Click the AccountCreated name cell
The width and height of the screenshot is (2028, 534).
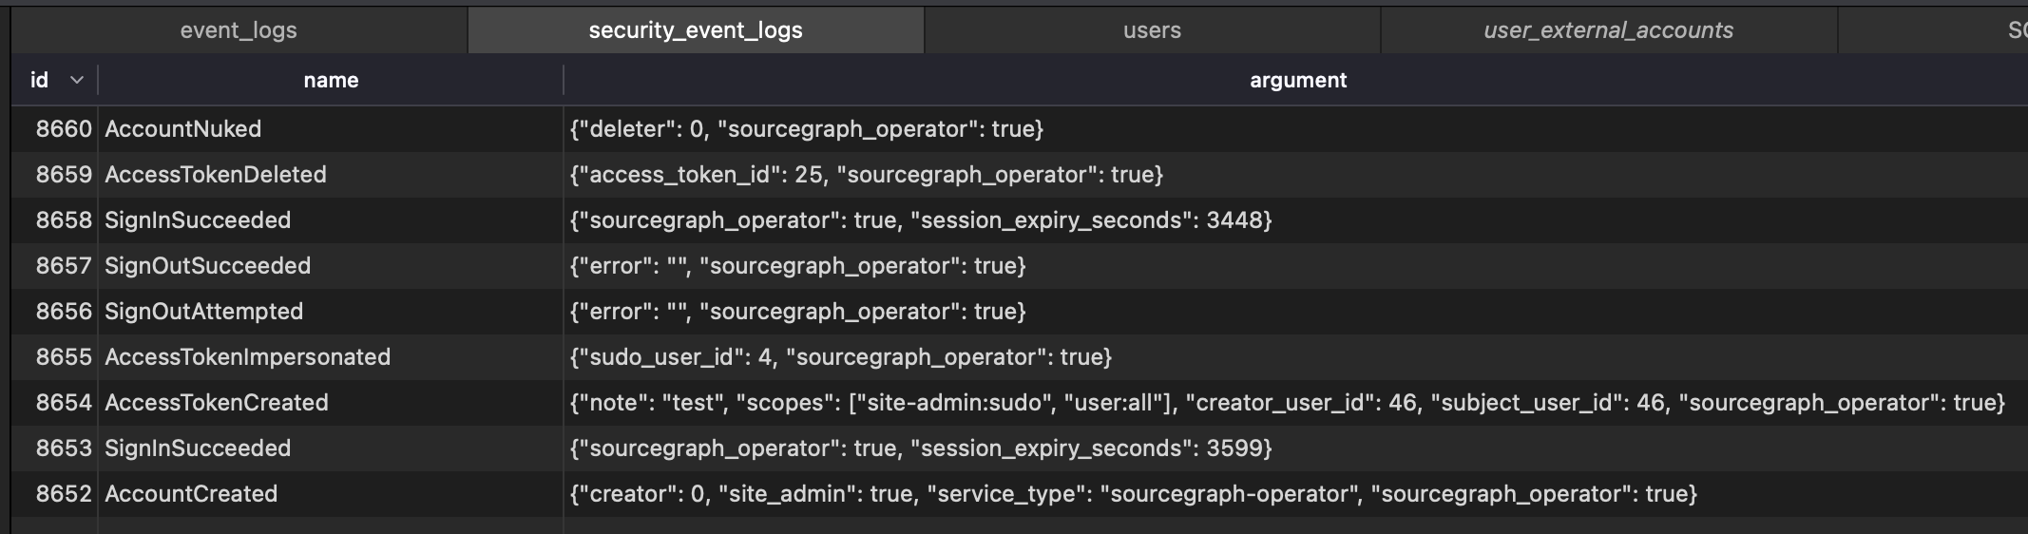pyautogui.click(x=191, y=494)
